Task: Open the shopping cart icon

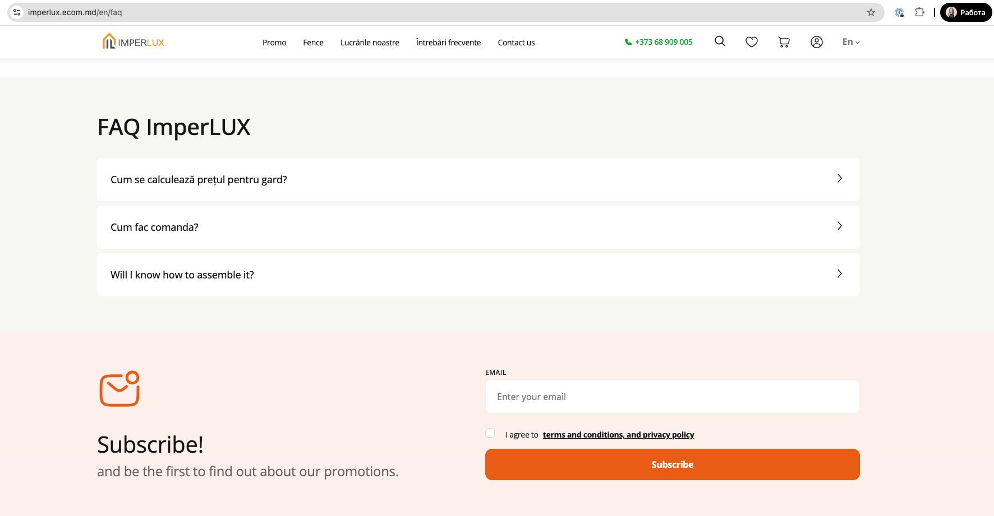Action: click(x=784, y=42)
